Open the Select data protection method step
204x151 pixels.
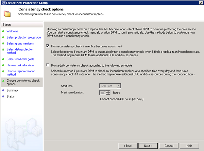(x=20, y=51)
